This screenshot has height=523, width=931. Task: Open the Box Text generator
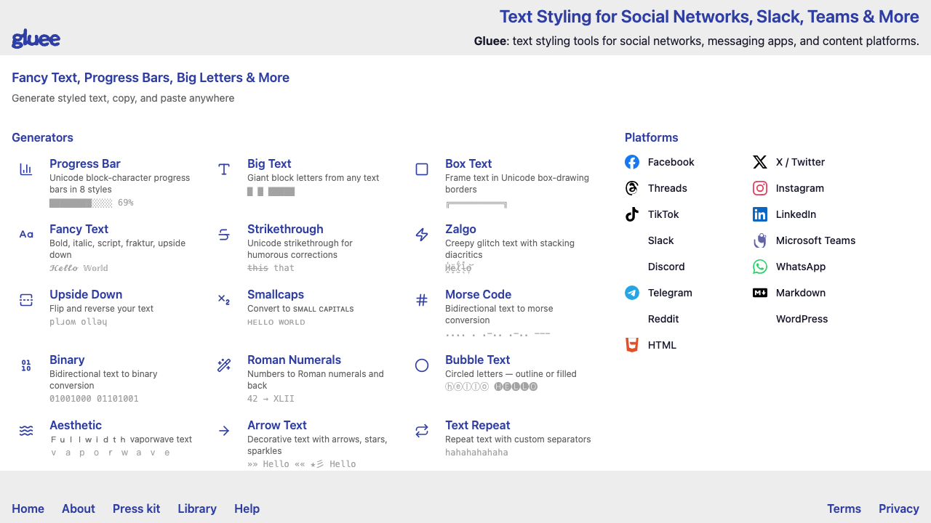point(468,163)
